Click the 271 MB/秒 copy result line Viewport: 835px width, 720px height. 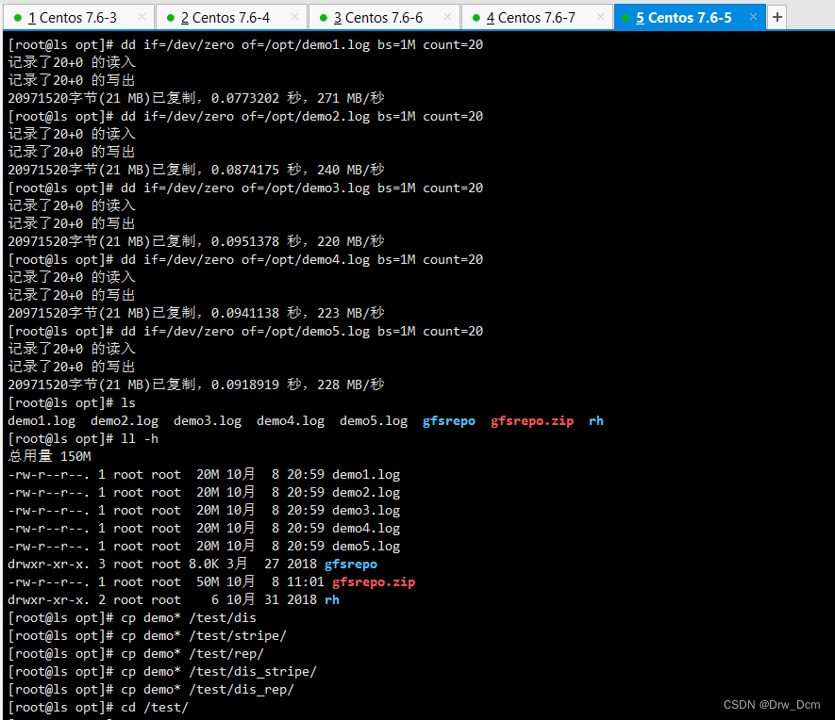click(x=196, y=98)
